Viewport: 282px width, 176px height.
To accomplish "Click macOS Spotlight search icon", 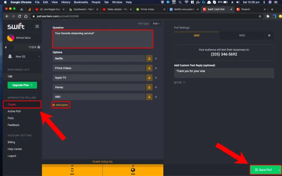I will 180,2.
